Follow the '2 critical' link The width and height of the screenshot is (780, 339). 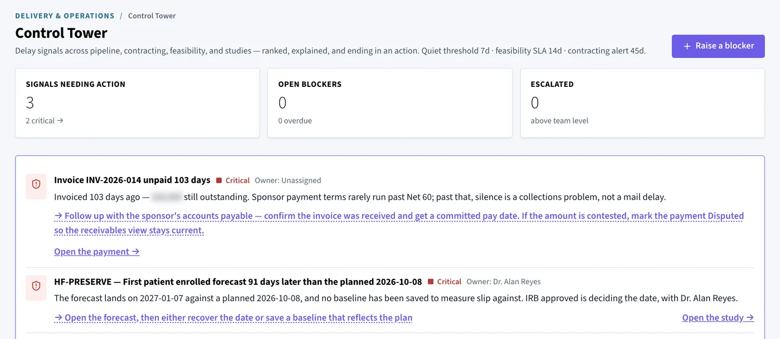[45, 120]
